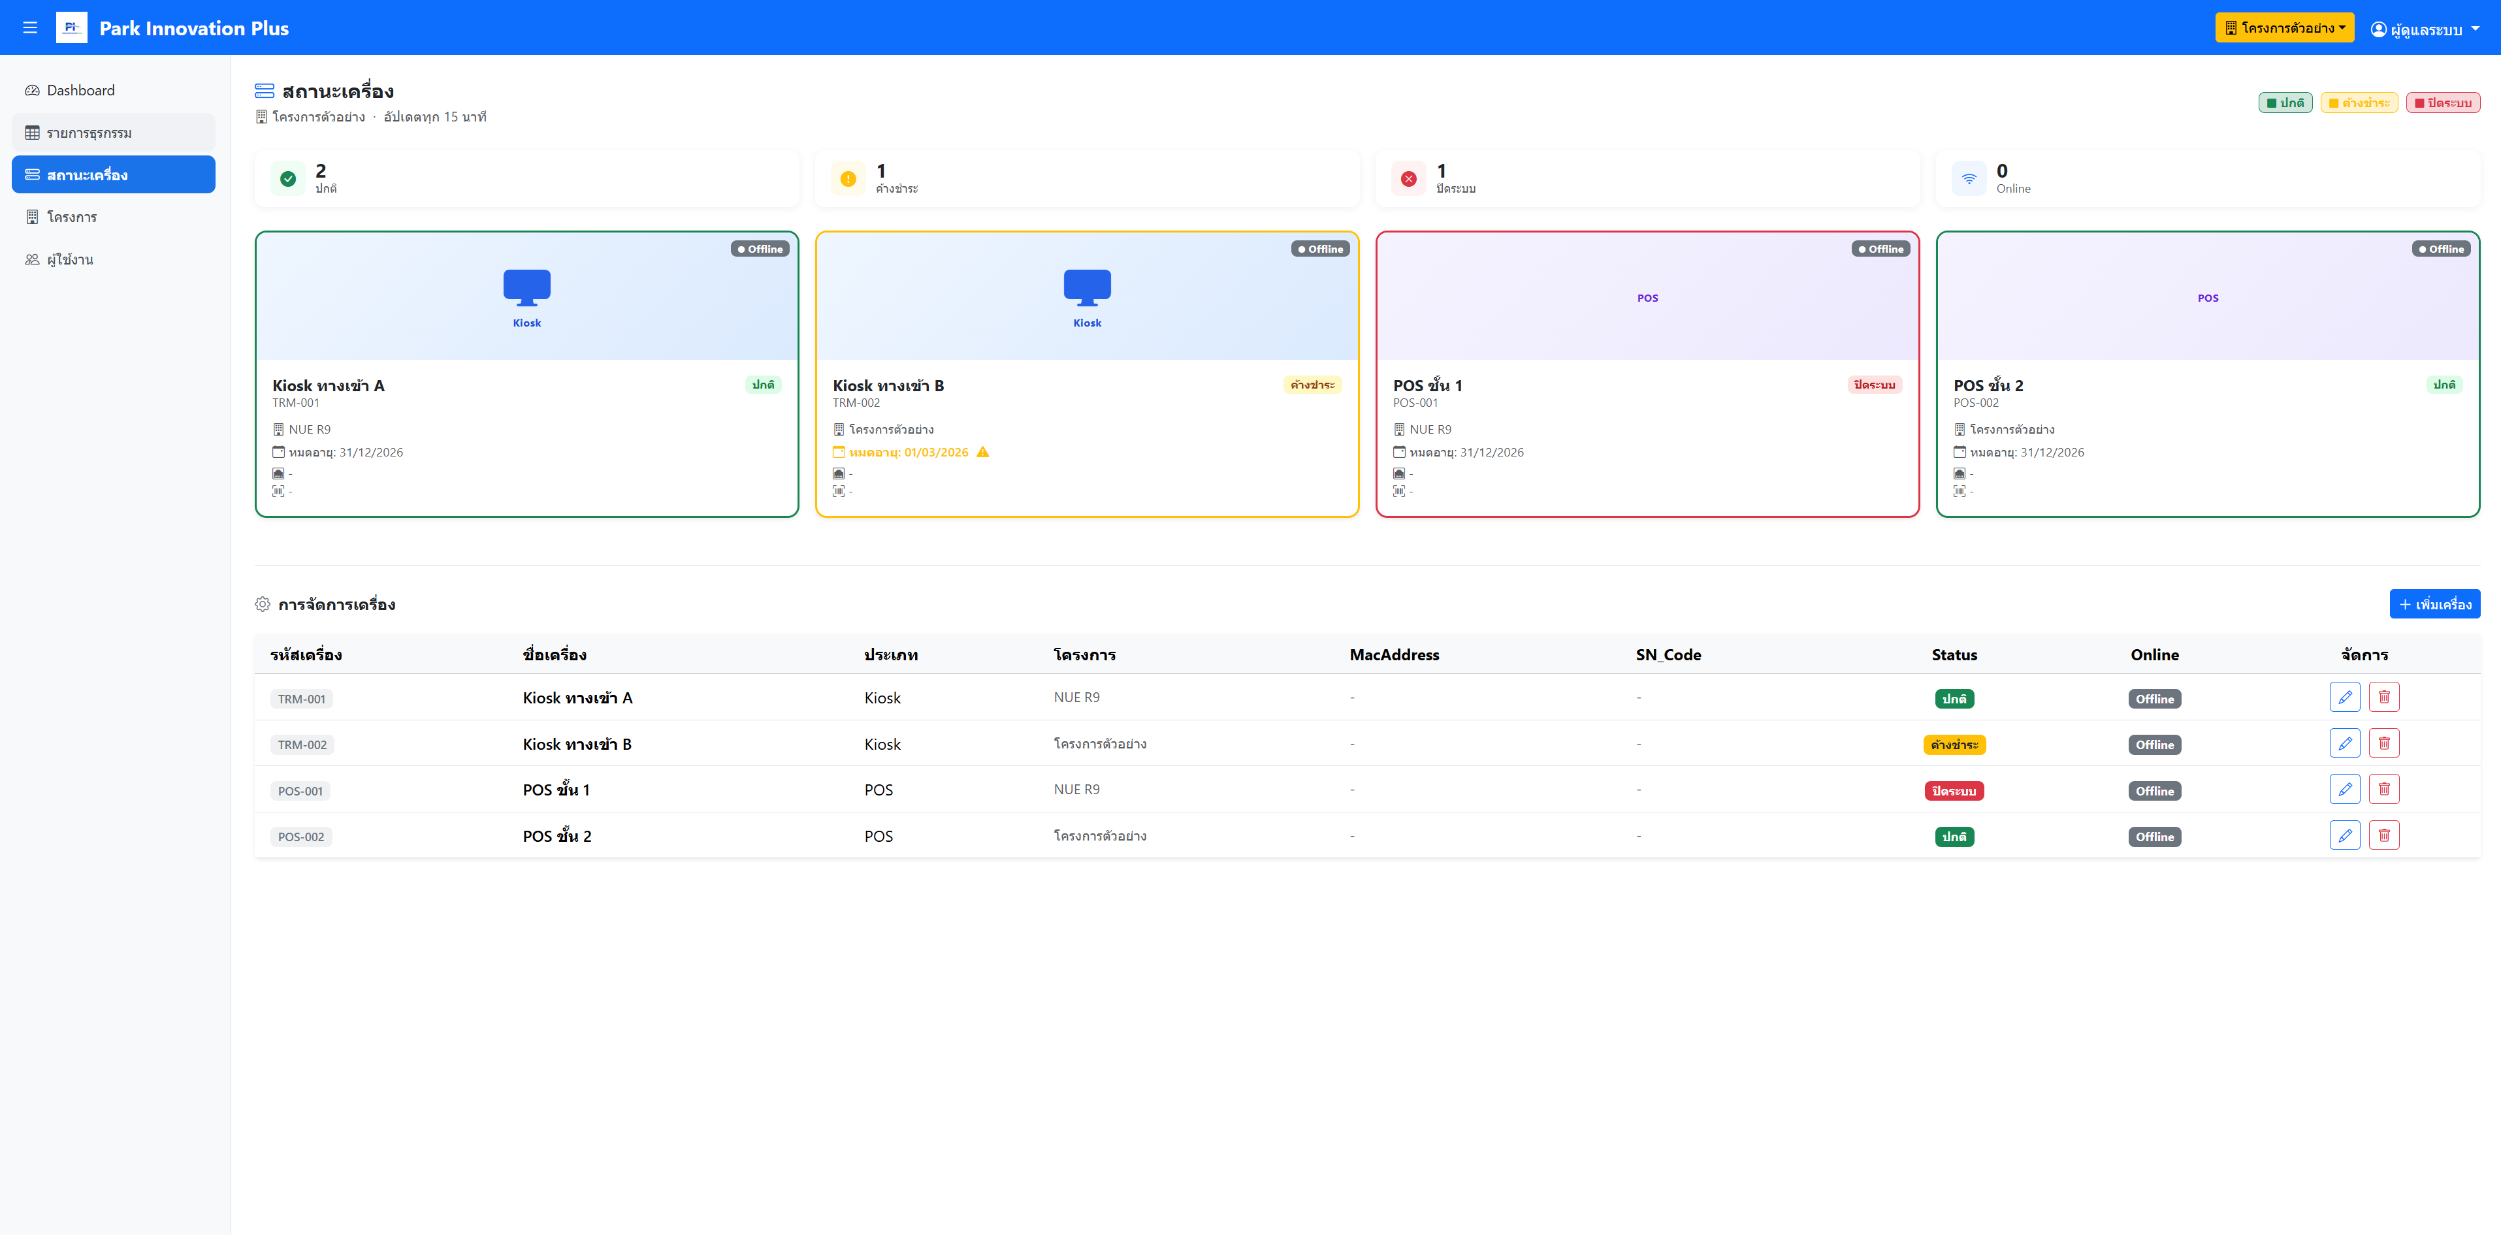
Task: Click the Kiosk monitor icon on Kiosk ทางเข้า A card
Action: [x=526, y=285]
